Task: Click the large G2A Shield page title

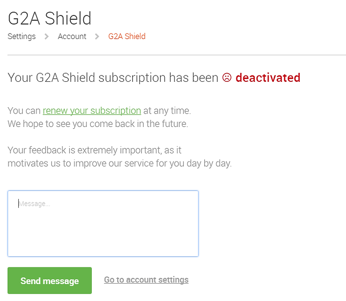Action: pyautogui.click(x=49, y=18)
